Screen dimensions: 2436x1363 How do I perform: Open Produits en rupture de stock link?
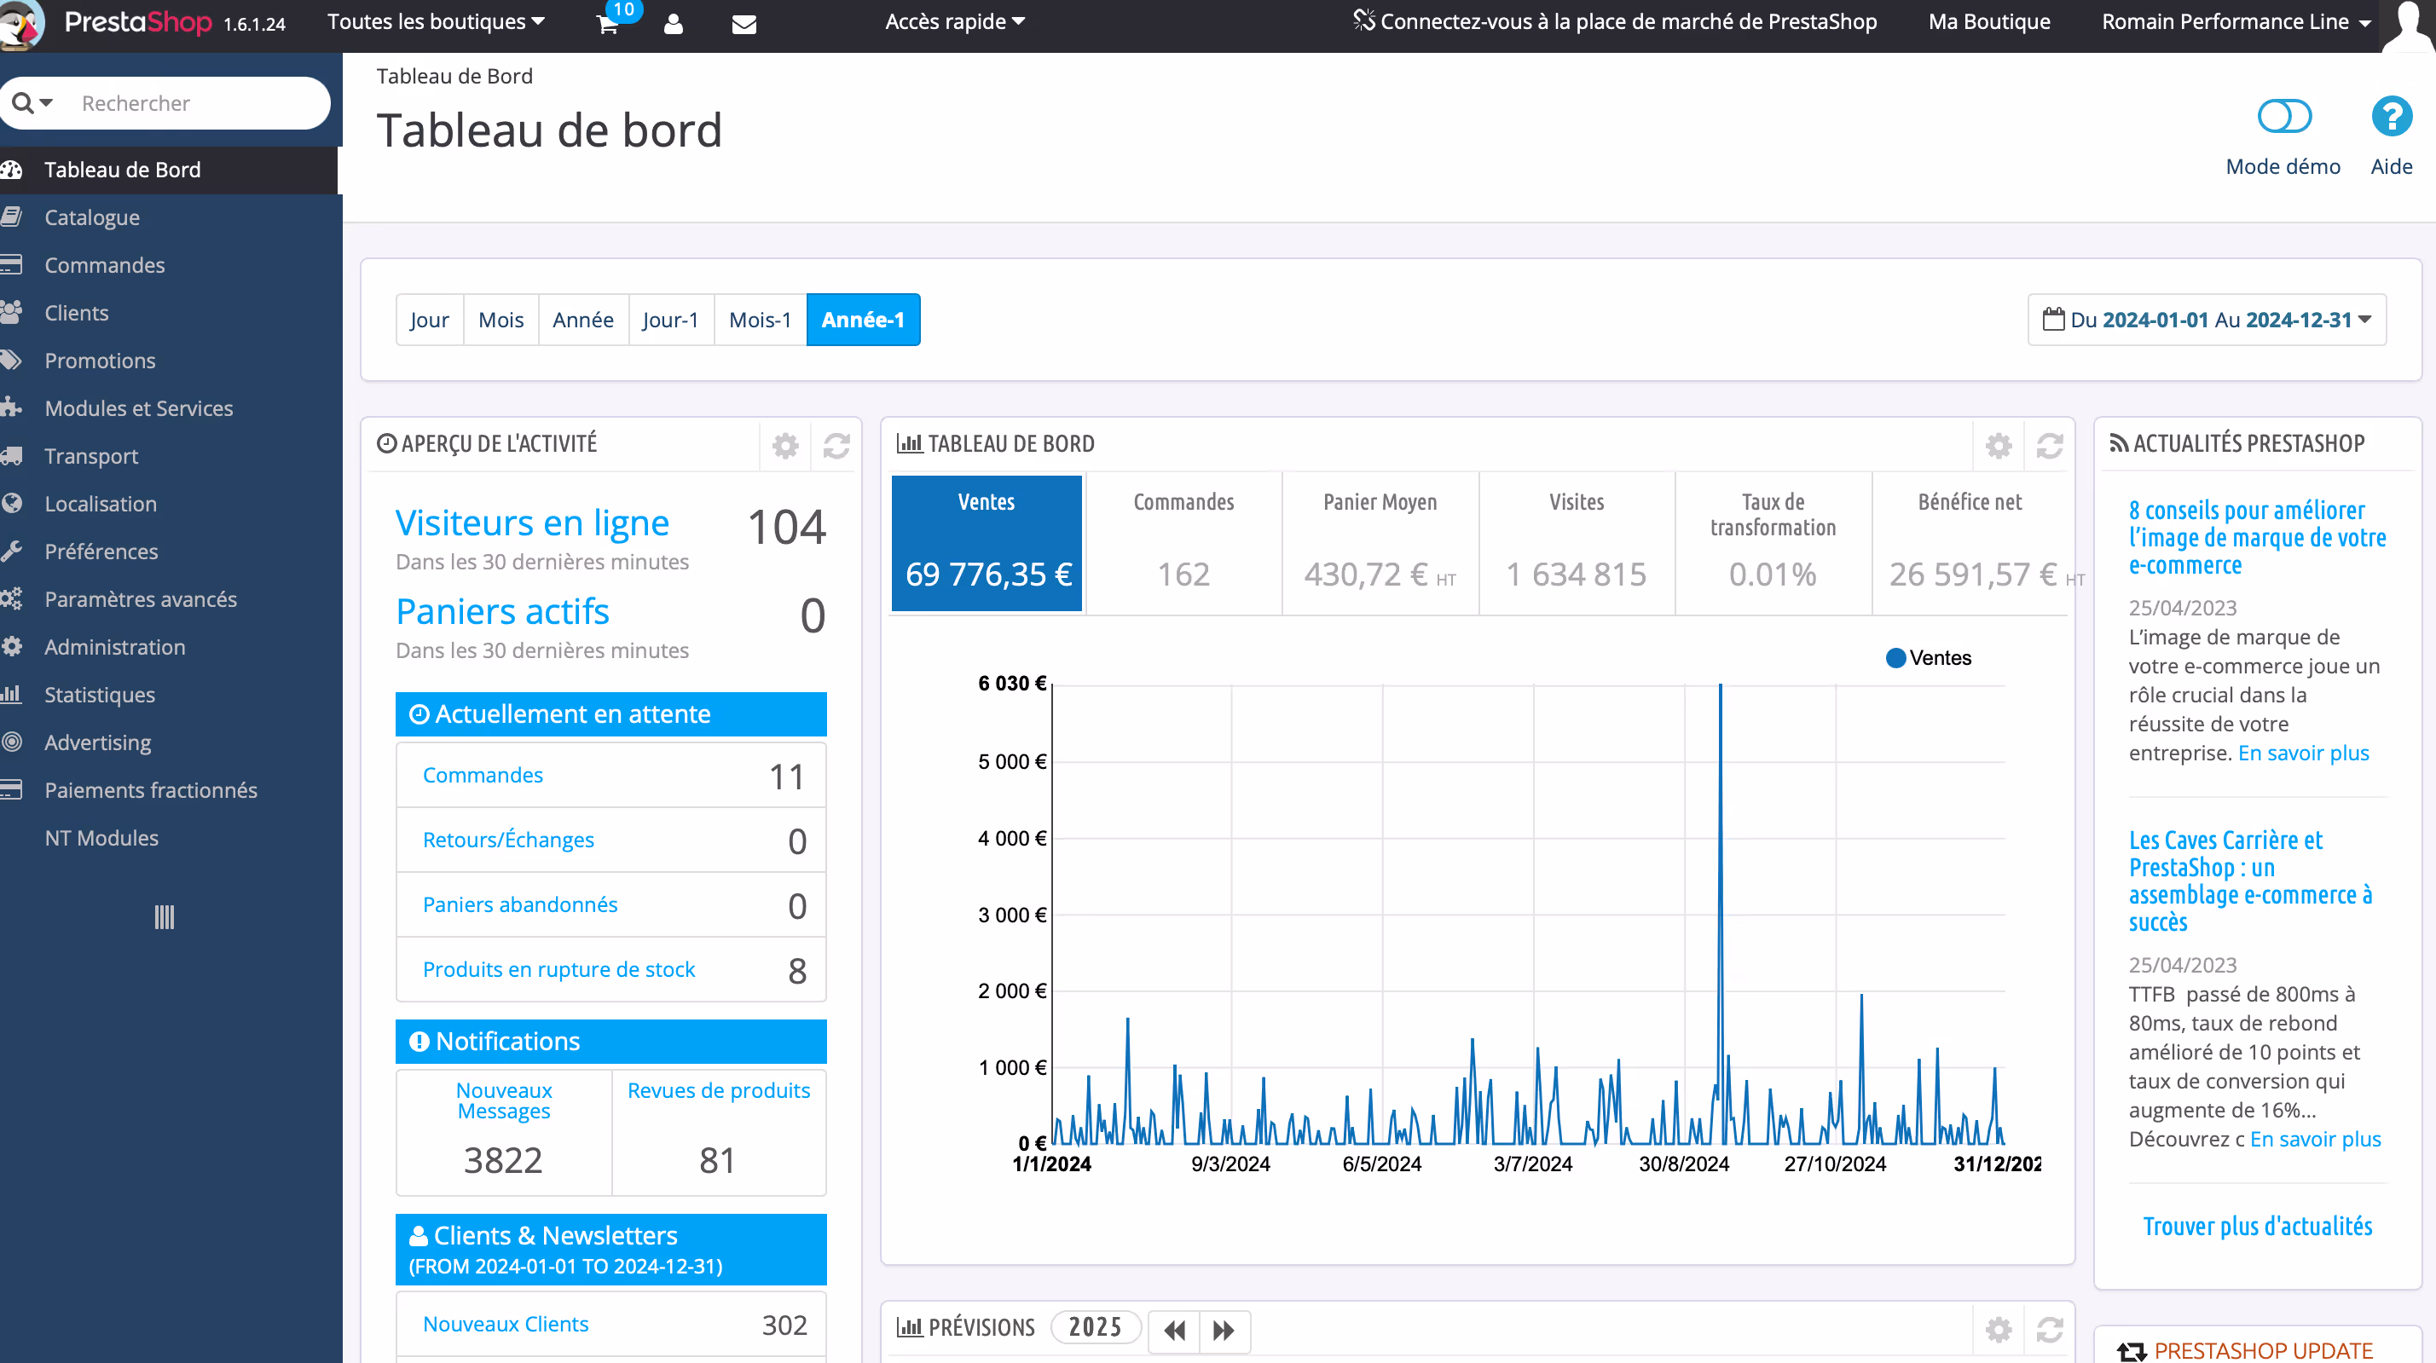pyautogui.click(x=558, y=969)
